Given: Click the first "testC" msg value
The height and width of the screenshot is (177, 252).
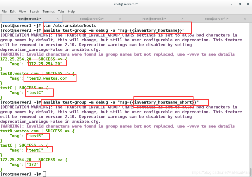Looking at the screenshot, I should [35, 93].
